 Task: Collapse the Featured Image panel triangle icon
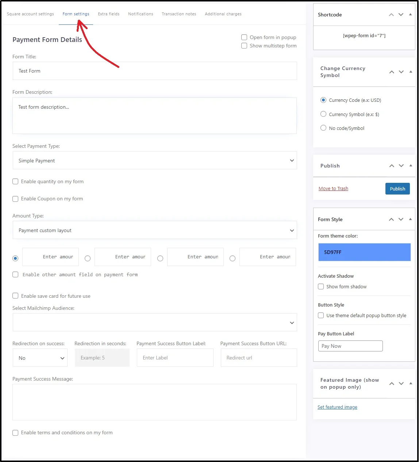coord(410,384)
